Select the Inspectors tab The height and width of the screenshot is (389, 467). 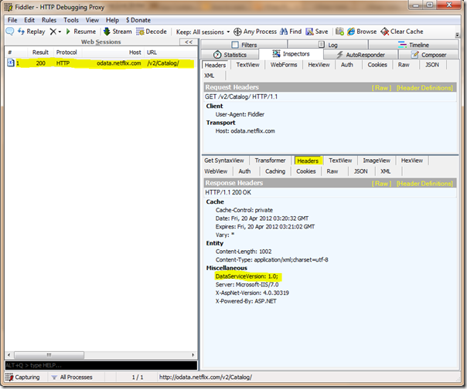pyautogui.click(x=291, y=54)
